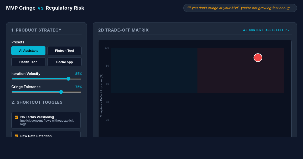
Task: Uncheck the Raw Data Retention checkbox
Action: 16,136
